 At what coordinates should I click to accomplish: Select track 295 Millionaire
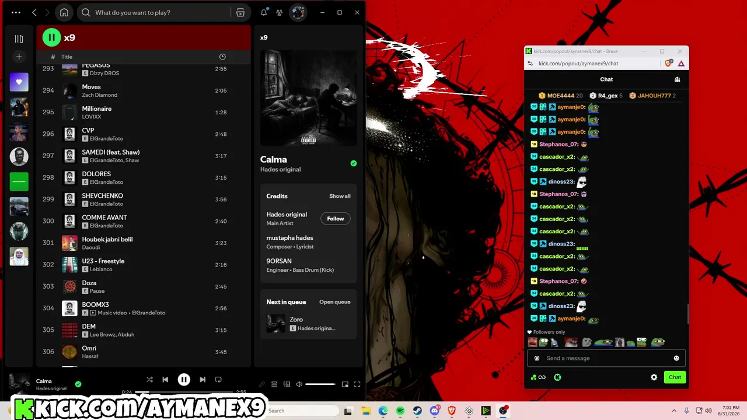[x=144, y=113]
